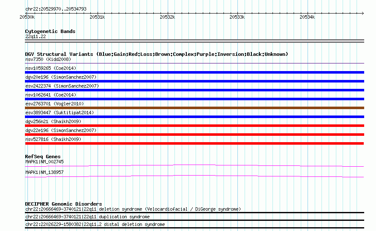
Task: Click the blue bar under nsv1062641
Action: click(194, 99)
